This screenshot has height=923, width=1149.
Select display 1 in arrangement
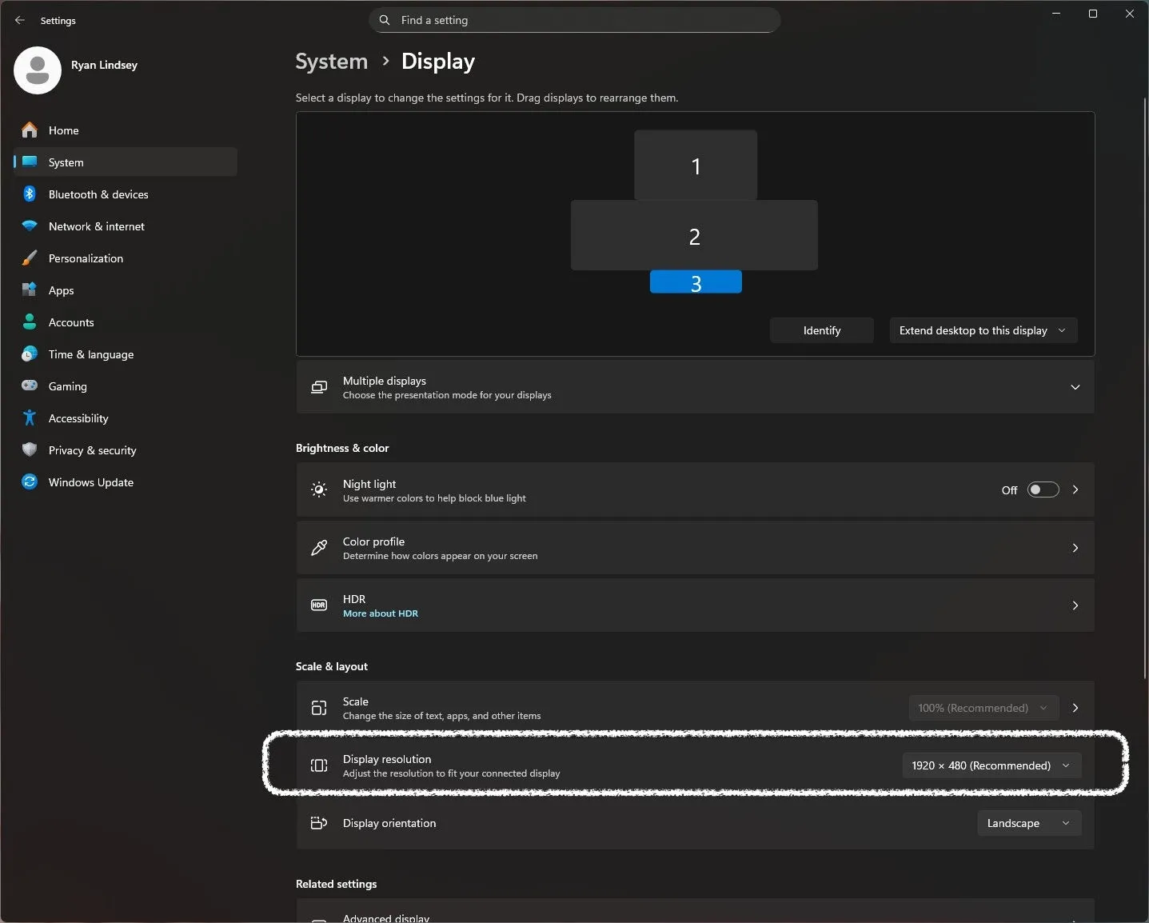click(696, 165)
